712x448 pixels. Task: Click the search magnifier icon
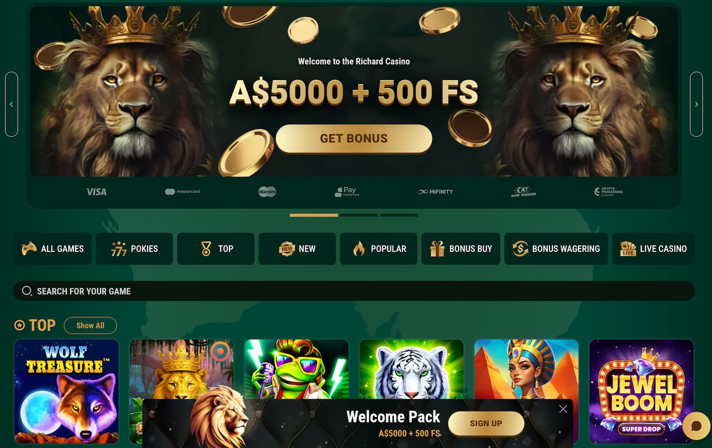click(x=27, y=291)
